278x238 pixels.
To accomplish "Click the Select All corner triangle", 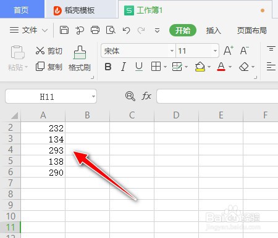I will [x=14, y=115].
